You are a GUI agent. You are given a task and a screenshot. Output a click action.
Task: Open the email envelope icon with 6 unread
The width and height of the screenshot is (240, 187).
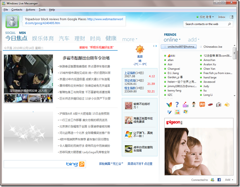185,104
